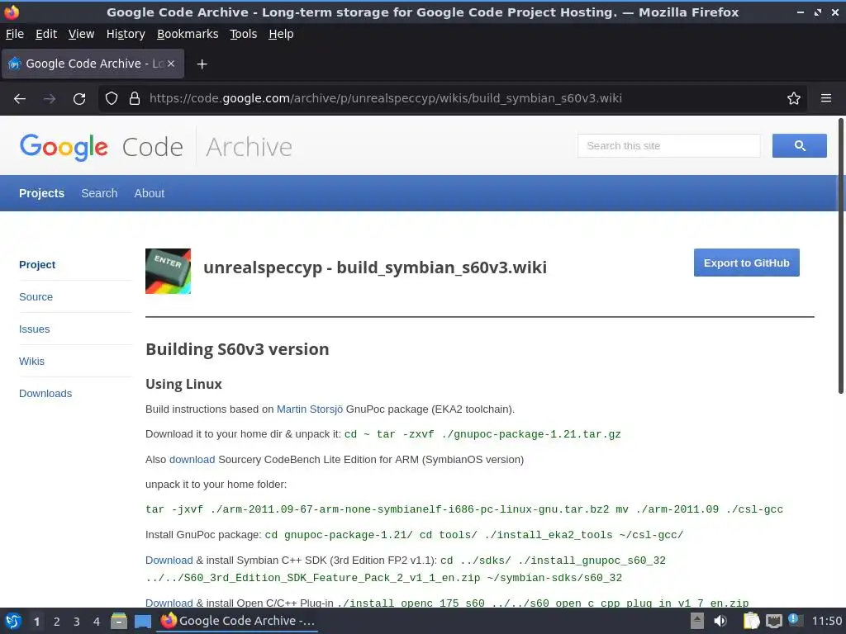Click the 'Building S60v3 version' heading
This screenshot has height=634, width=846.
pyautogui.click(x=237, y=349)
